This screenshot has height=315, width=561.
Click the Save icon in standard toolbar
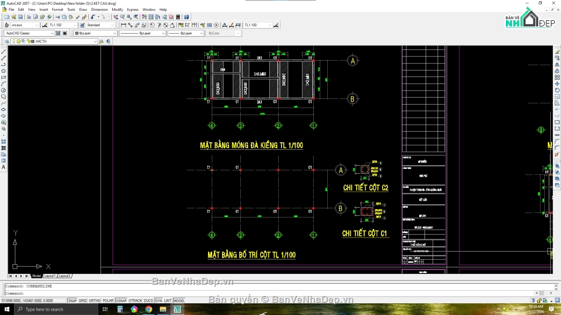pos(20,17)
